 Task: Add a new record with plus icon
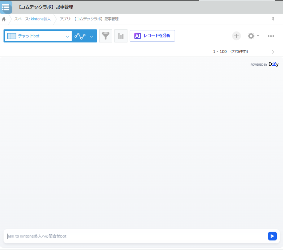click(236, 36)
